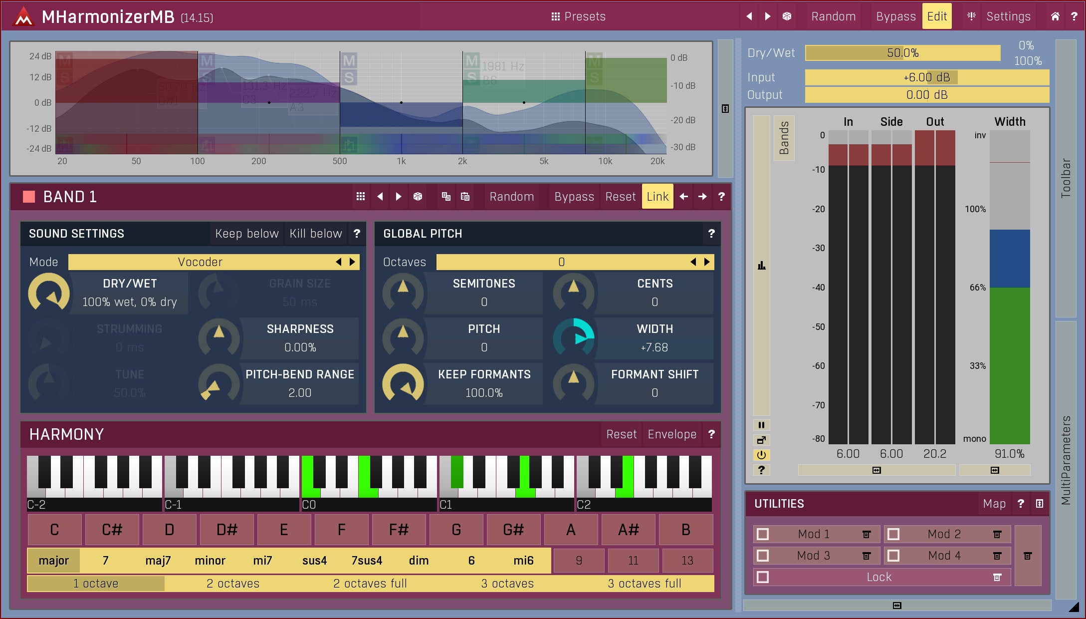
Task: Adjust the global Dry/Wet slider
Action: (902, 53)
